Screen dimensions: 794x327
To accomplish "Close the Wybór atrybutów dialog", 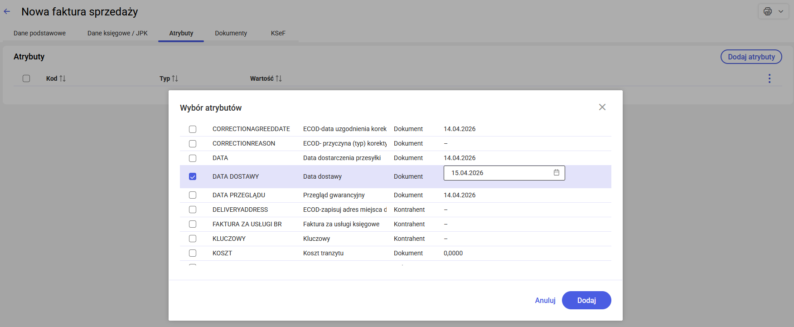I will click(602, 107).
